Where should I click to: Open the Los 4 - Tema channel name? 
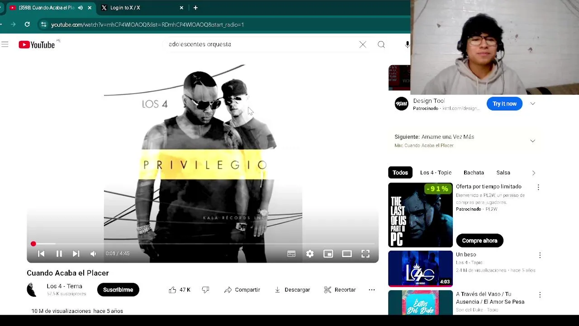tap(64, 286)
